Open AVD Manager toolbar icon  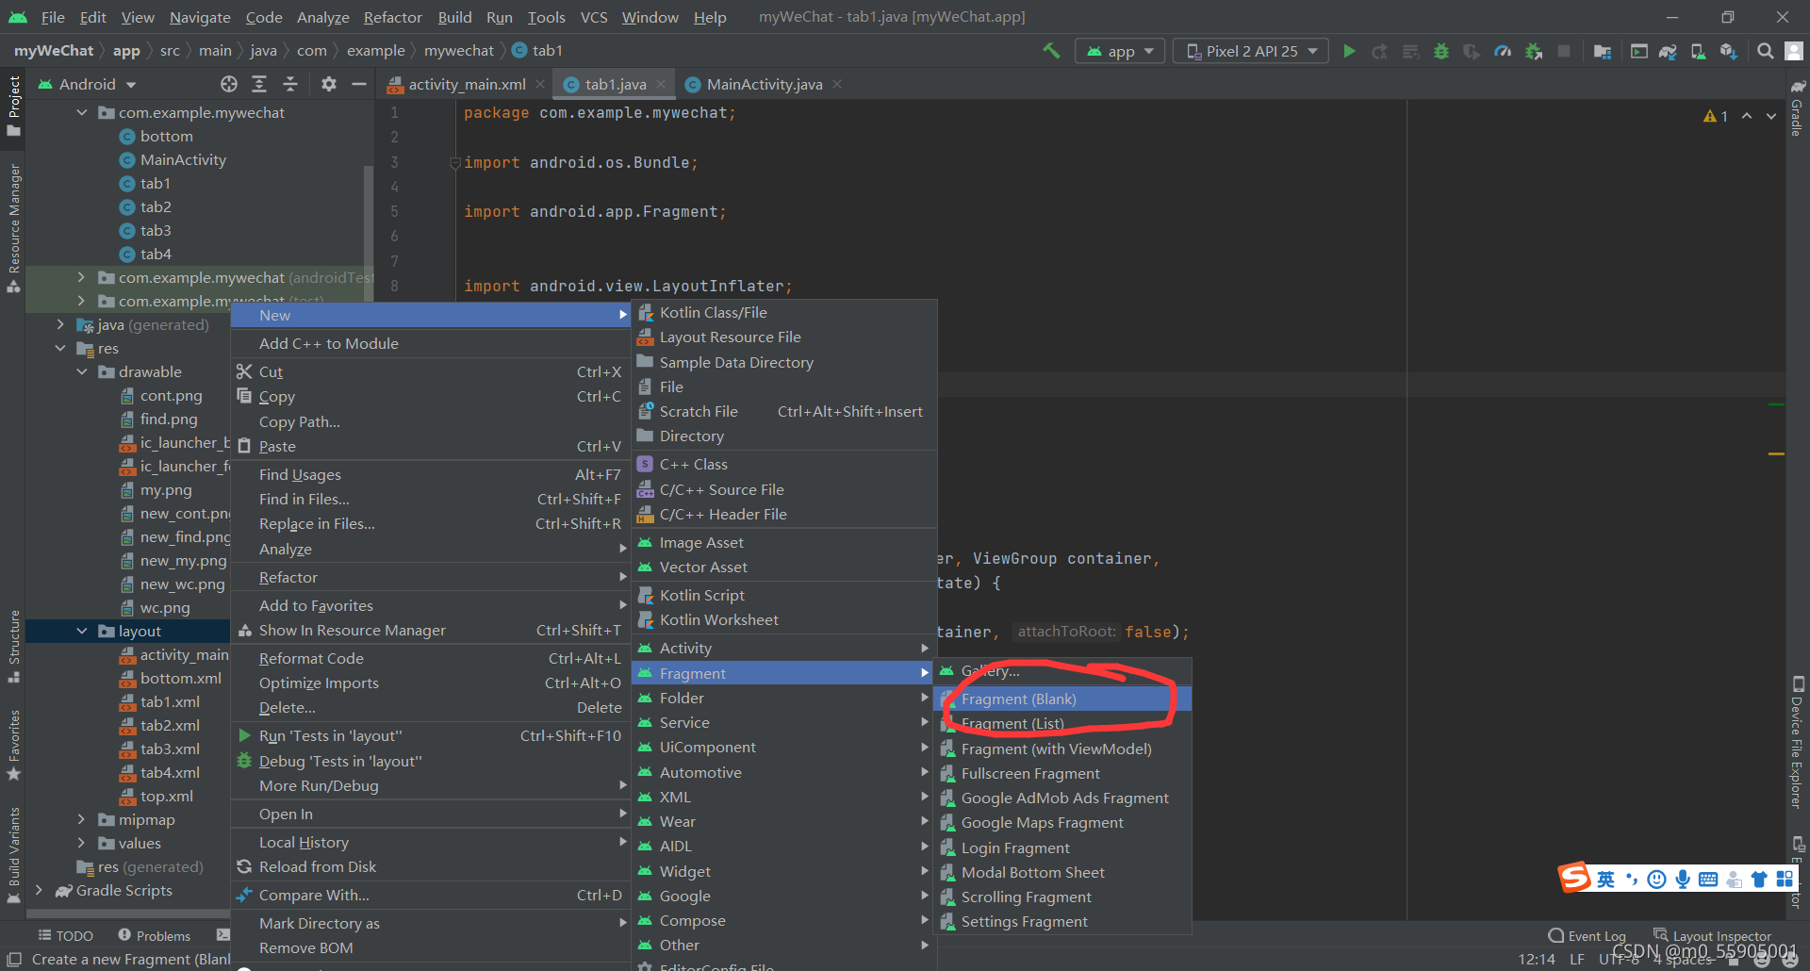[1698, 51]
